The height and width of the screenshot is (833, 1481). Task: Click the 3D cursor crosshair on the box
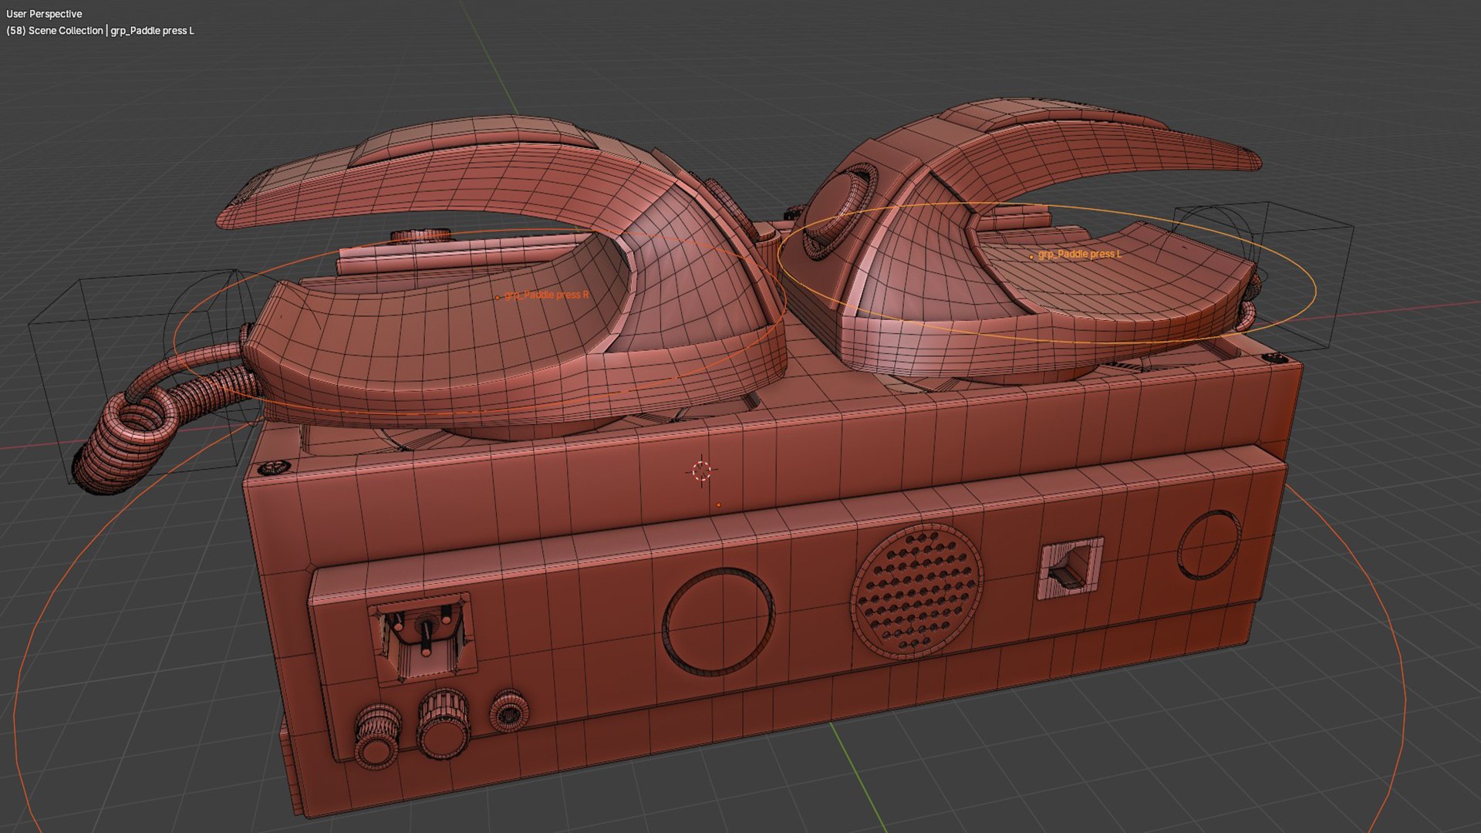[x=701, y=470]
